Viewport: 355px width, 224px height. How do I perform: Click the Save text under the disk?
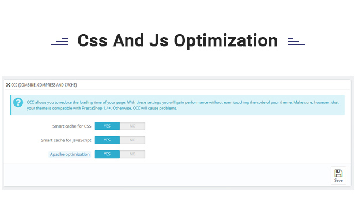point(338,181)
